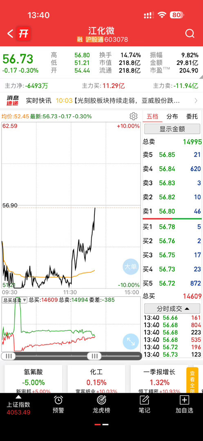
Task: Open news ticker right chevron
Action: click(196, 100)
